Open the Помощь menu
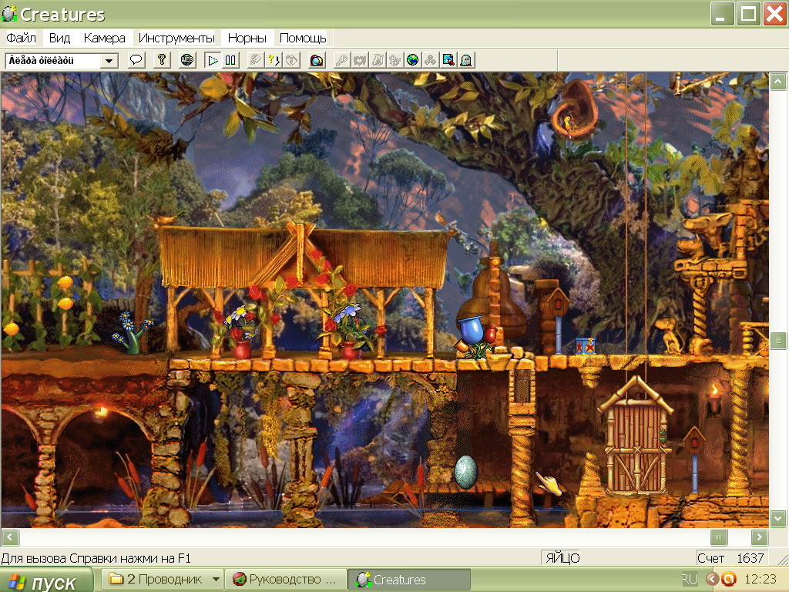789x592 pixels. pos(302,38)
